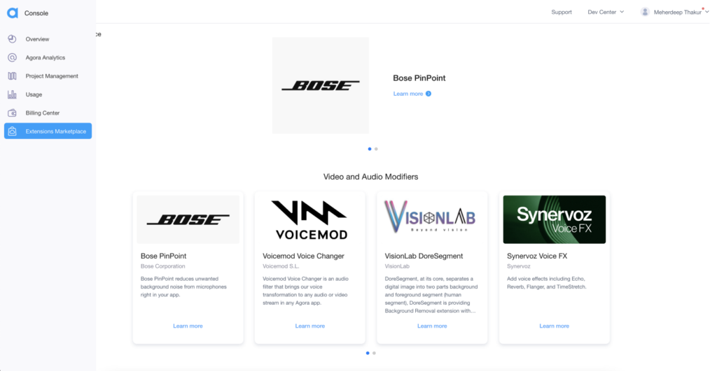Select second dot of Video and Audio Modifiers carousel
This screenshot has width=717, height=371.
pyautogui.click(x=374, y=353)
